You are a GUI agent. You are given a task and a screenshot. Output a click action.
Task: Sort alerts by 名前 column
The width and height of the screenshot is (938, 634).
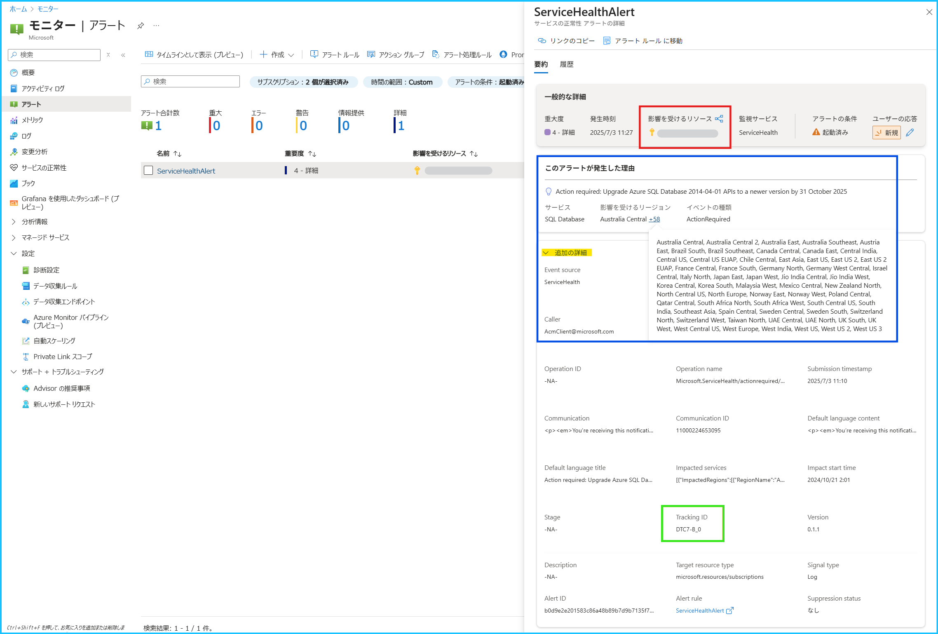(x=169, y=153)
